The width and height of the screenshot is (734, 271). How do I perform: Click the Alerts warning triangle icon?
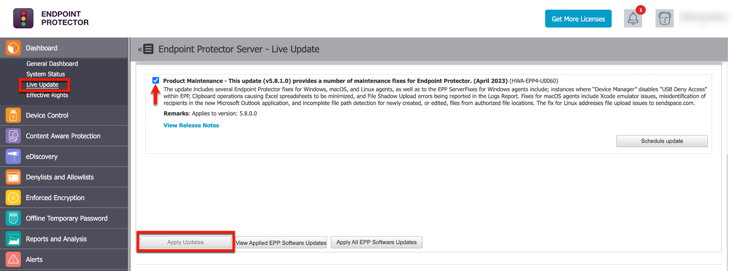(13, 259)
